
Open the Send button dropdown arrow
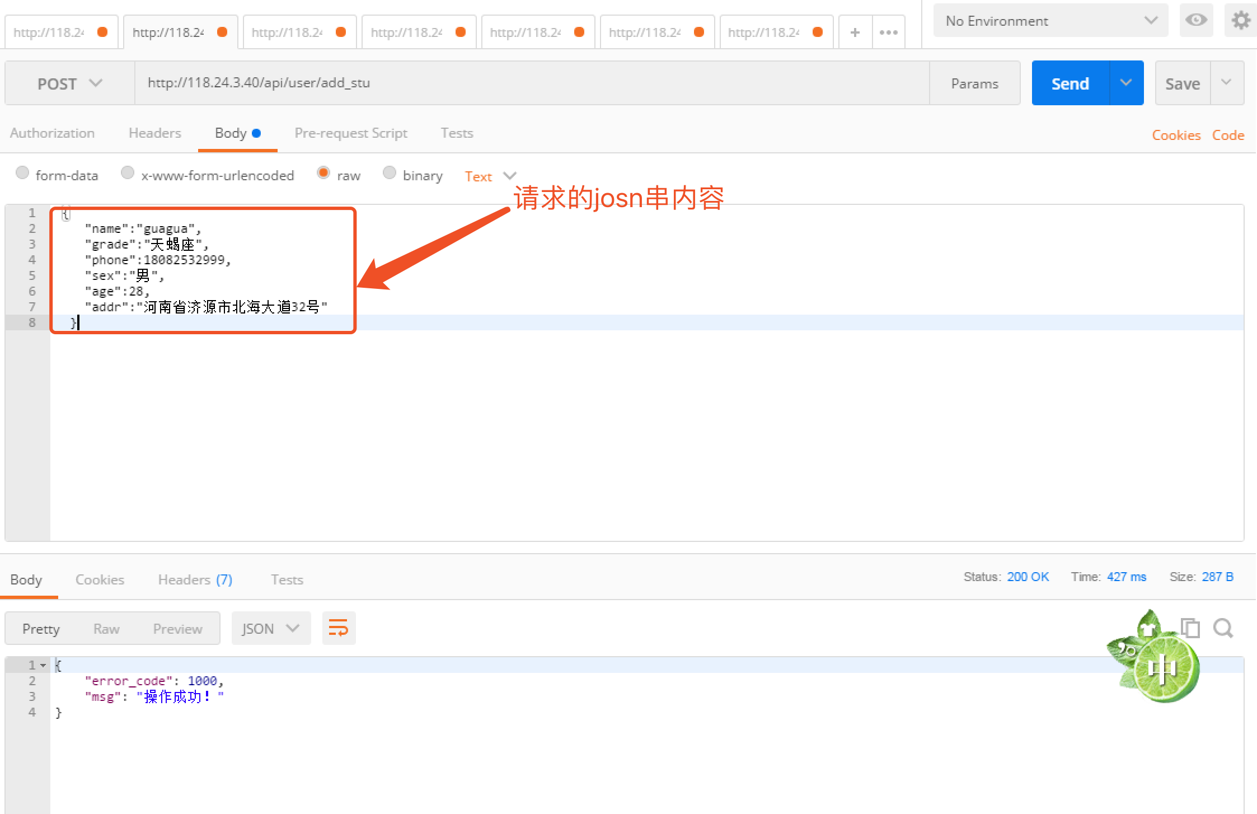[x=1126, y=83]
